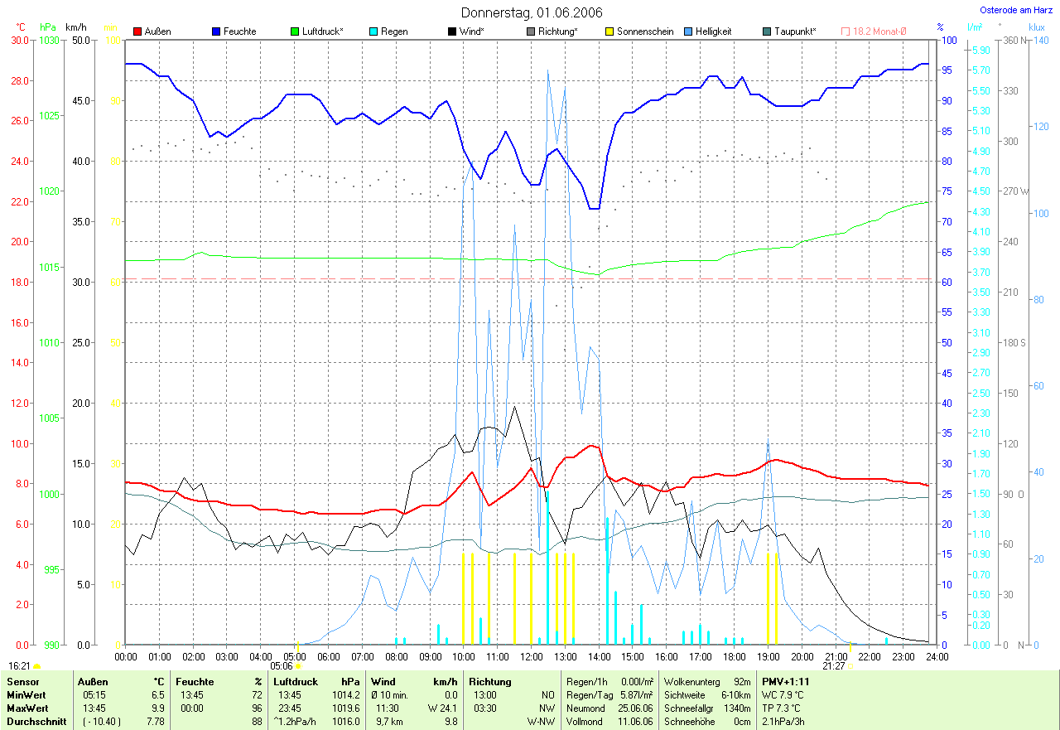Click the cyan Regen legend square
Viewport: 1060px width, 730px height.
pyautogui.click(x=374, y=31)
